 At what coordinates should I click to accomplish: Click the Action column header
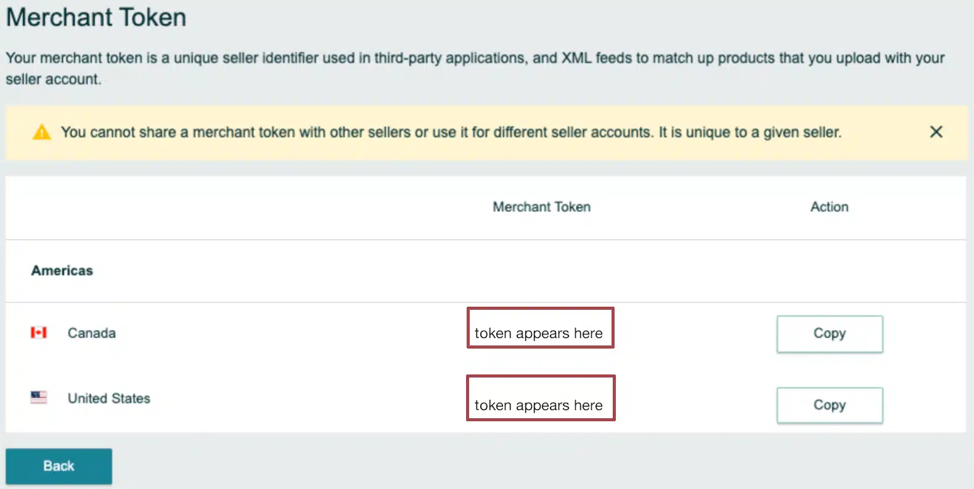coord(829,207)
